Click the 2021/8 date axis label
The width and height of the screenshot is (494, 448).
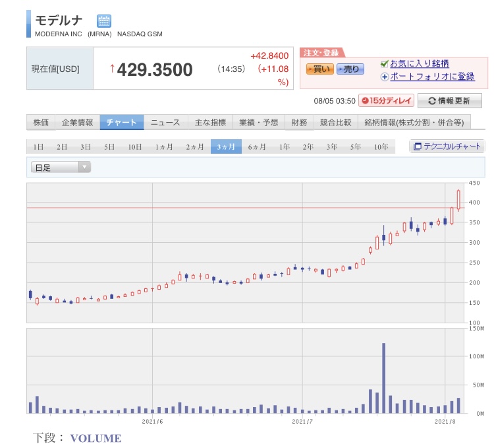[x=445, y=422]
